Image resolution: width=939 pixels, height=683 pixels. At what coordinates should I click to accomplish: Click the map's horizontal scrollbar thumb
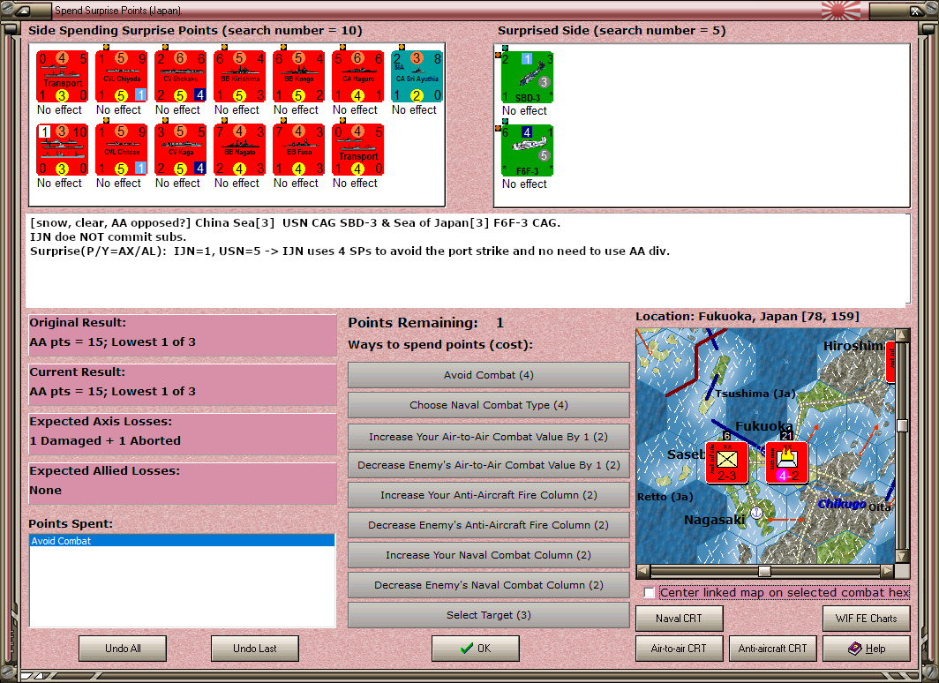(x=764, y=571)
